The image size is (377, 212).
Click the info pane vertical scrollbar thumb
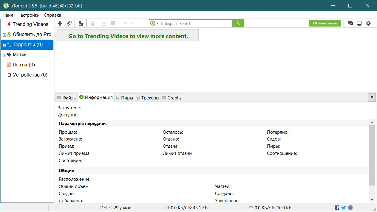(372, 155)
